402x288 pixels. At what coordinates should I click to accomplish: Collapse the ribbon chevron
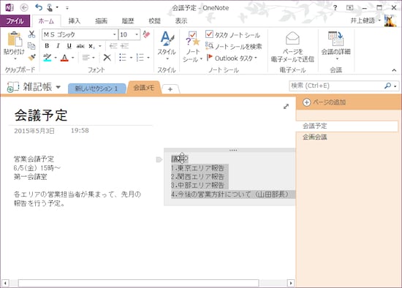tap(394, 70)
